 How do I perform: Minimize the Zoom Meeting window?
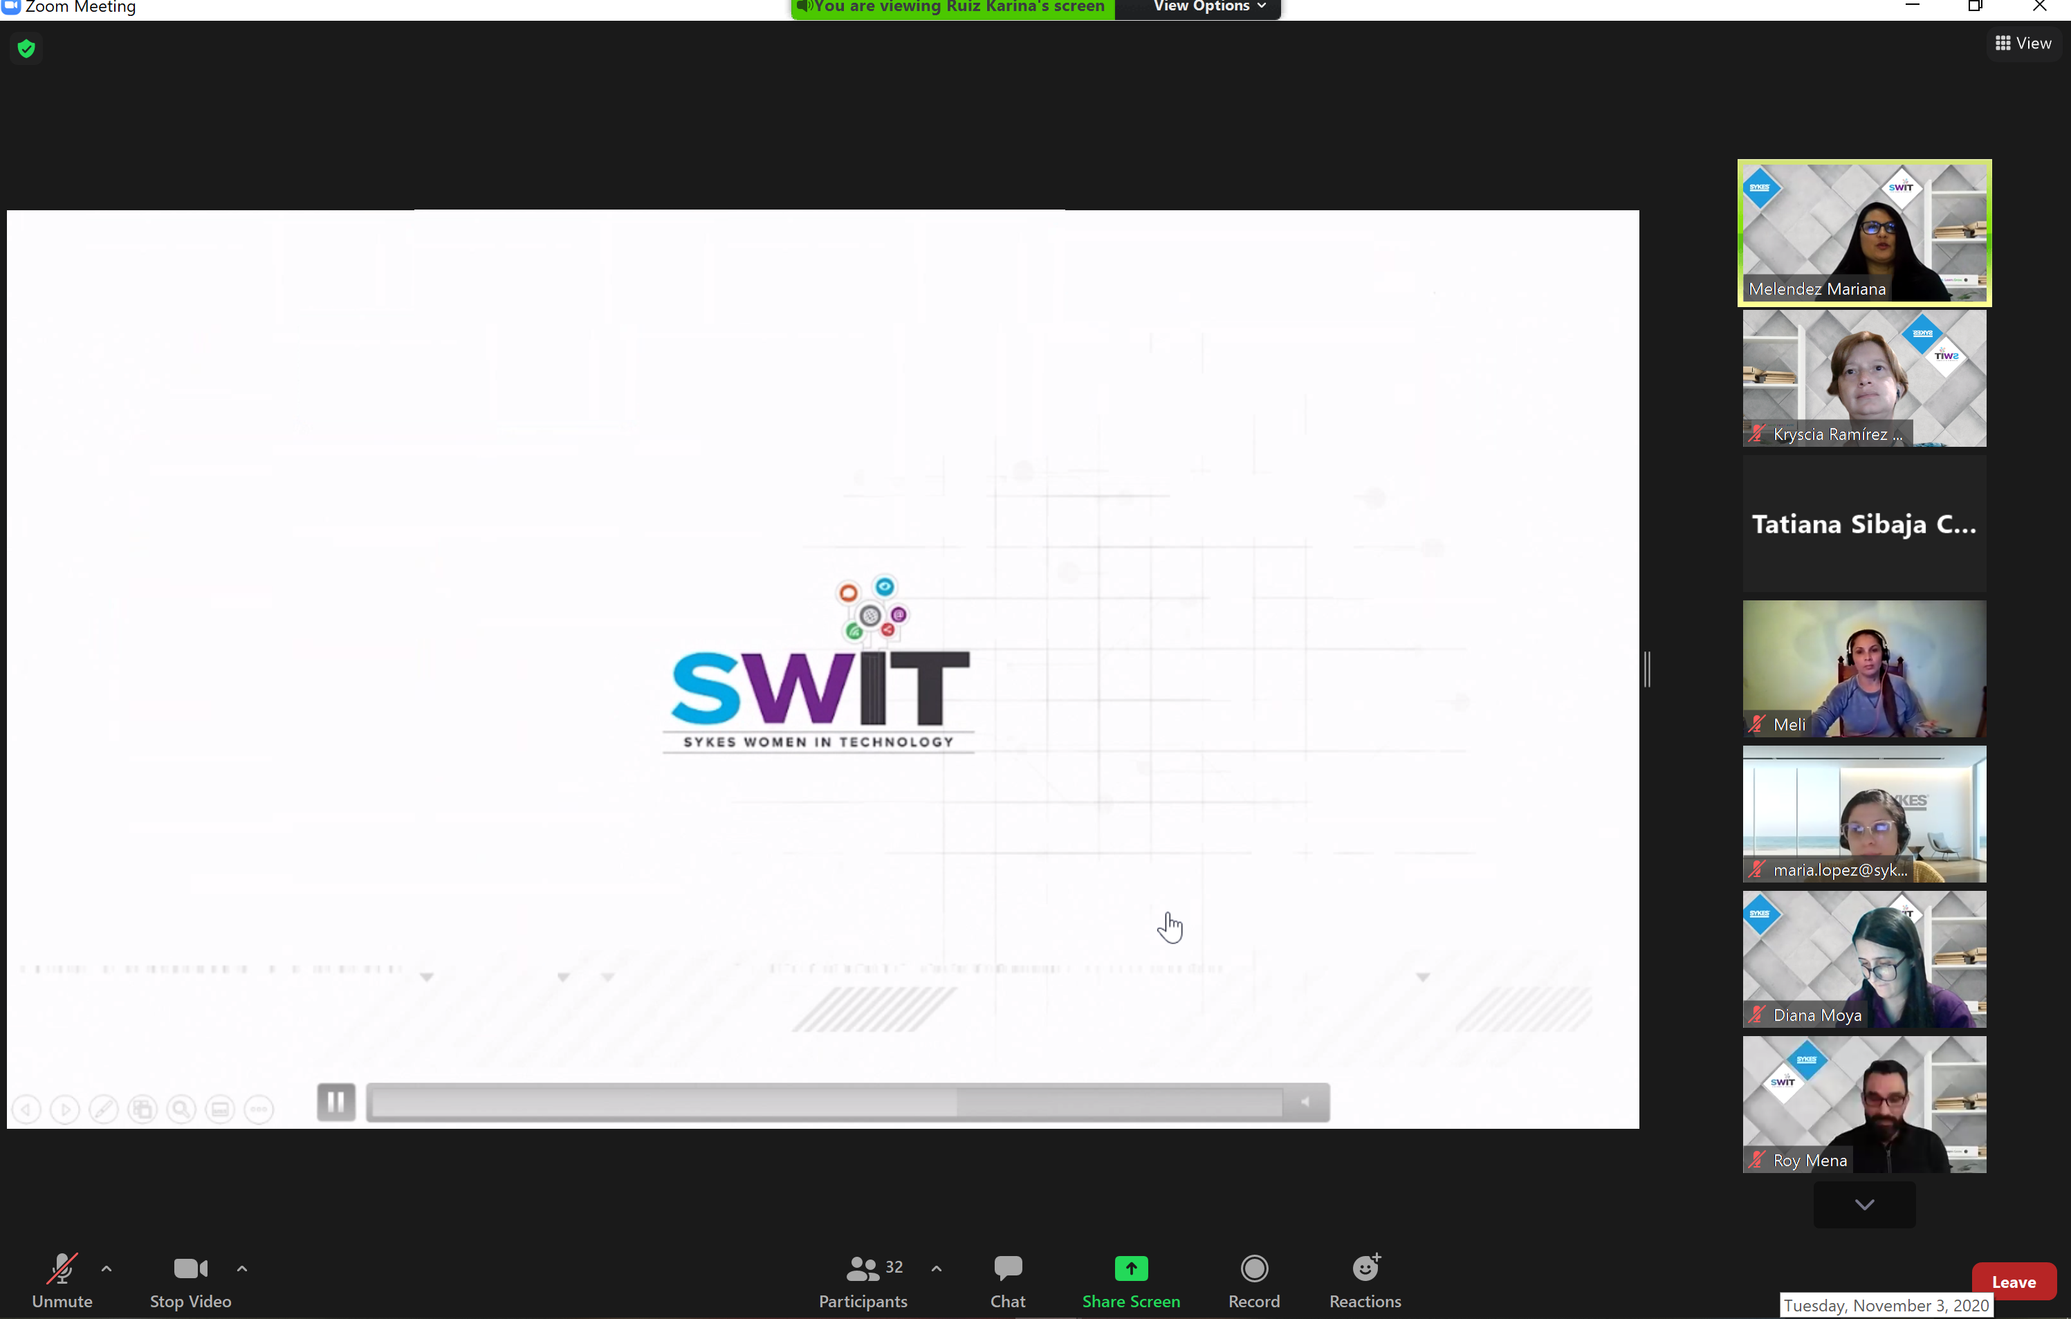click(1912, 5)
